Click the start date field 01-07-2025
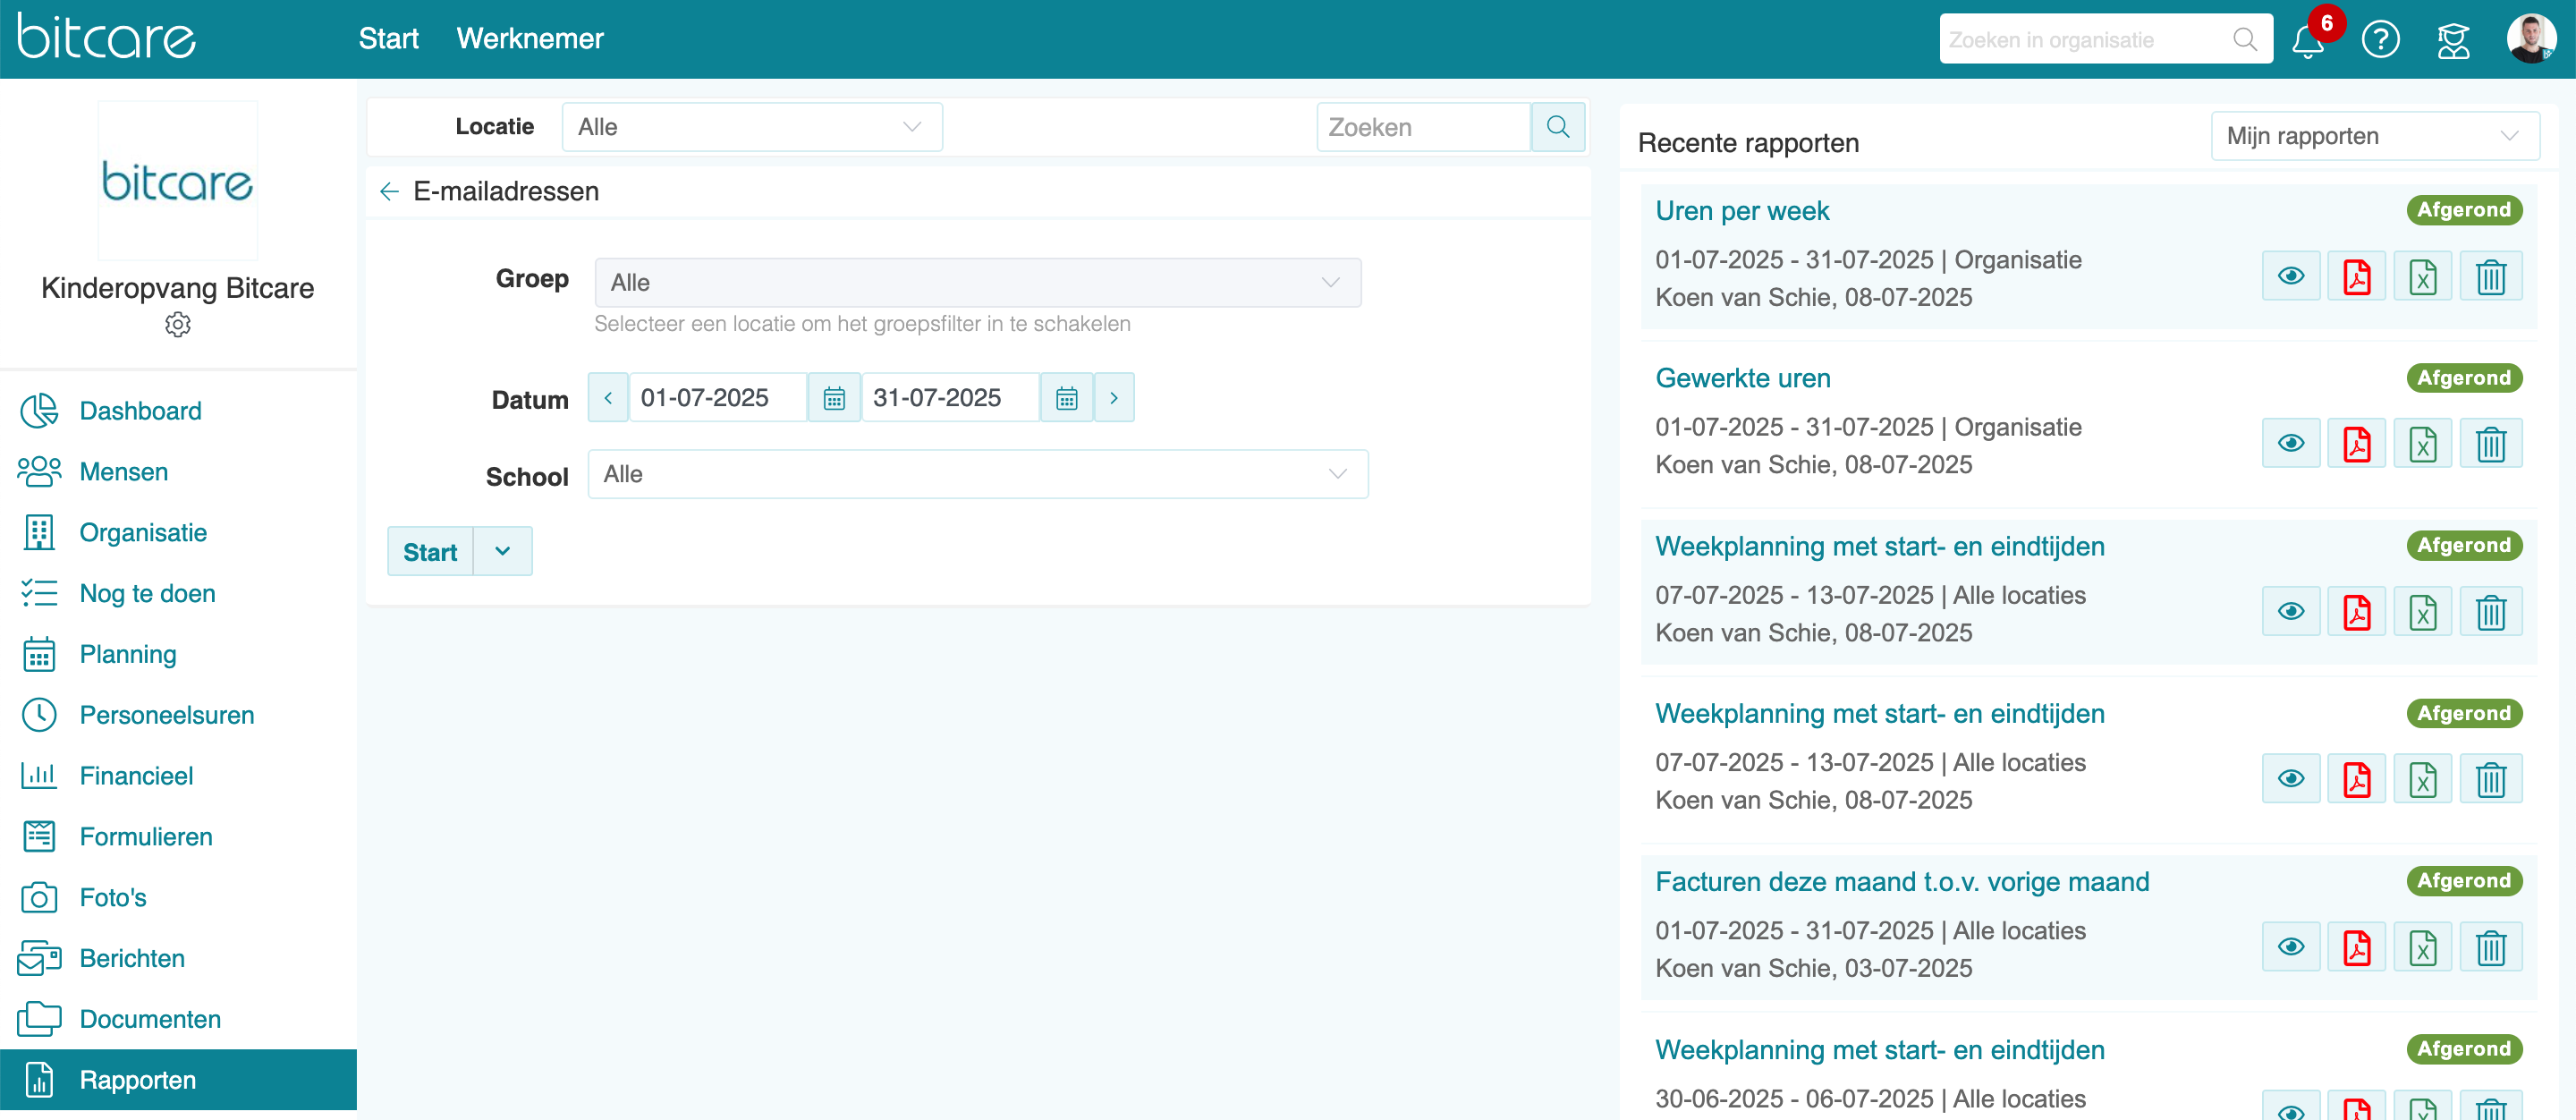This screenshot has height=1120, width=2576. [717, 398]
